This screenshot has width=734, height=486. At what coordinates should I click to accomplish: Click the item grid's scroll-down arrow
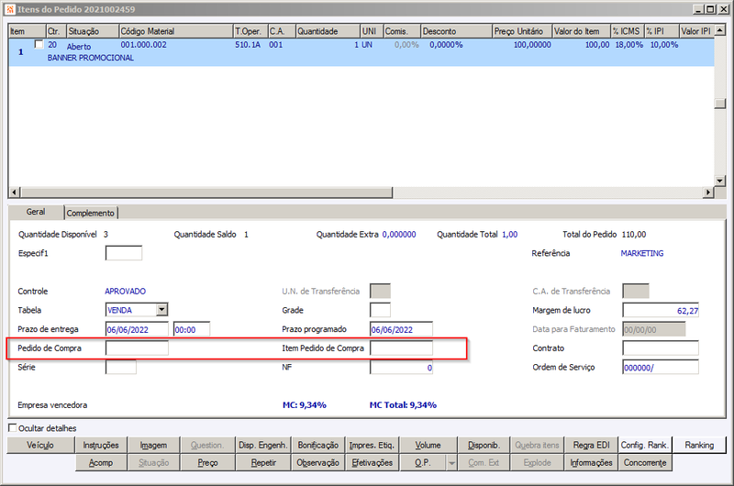(x=721, y=182)
